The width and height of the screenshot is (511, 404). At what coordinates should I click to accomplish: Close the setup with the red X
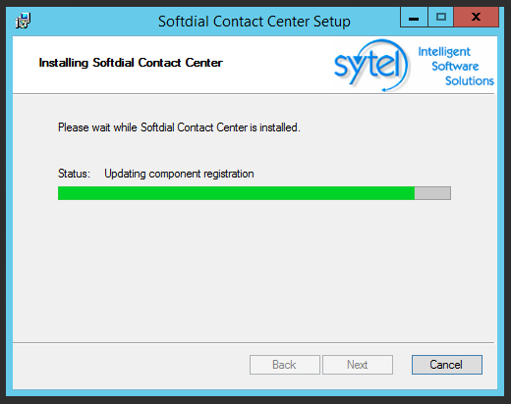(477, 18)
